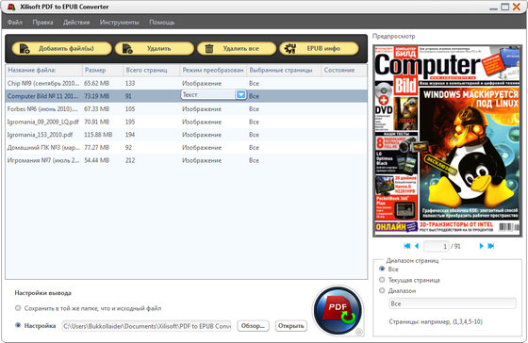The width and height of the screenshot is (528, 343).
Task: Go to previous preview page
Action: coord(417,246)
